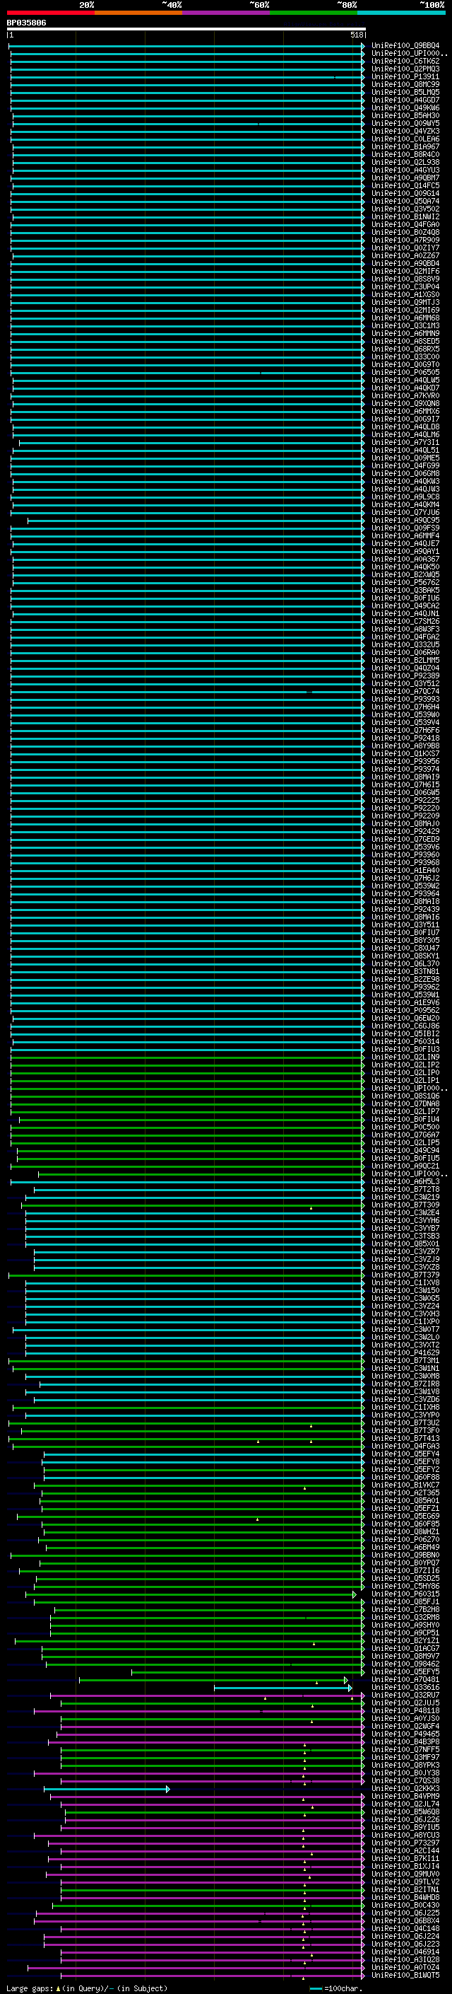
Task: Select label UniRef100_A6H5L3
Action: 405,1181
